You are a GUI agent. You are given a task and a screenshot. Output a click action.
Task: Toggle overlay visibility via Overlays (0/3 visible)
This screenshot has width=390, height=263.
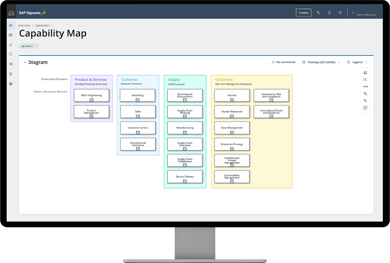click(321, 62)
